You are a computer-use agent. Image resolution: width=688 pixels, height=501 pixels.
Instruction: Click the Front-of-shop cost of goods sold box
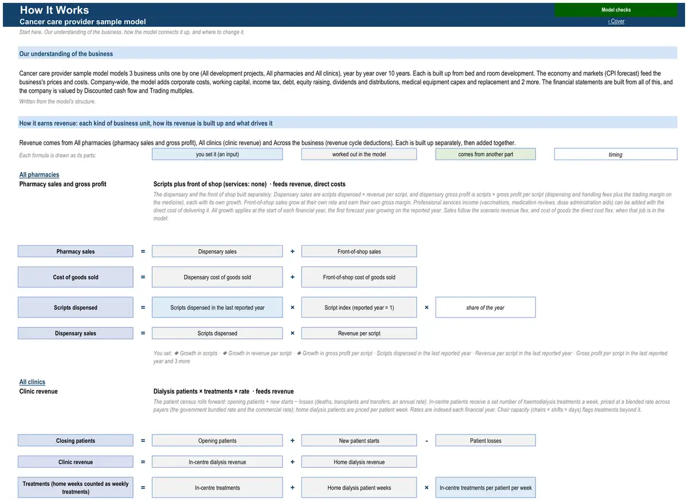click(359, 277)
